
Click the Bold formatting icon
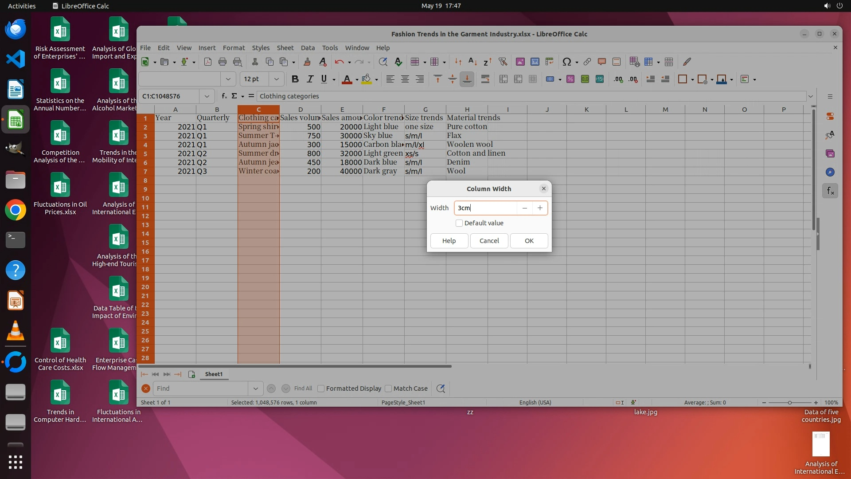pos(295,79)
